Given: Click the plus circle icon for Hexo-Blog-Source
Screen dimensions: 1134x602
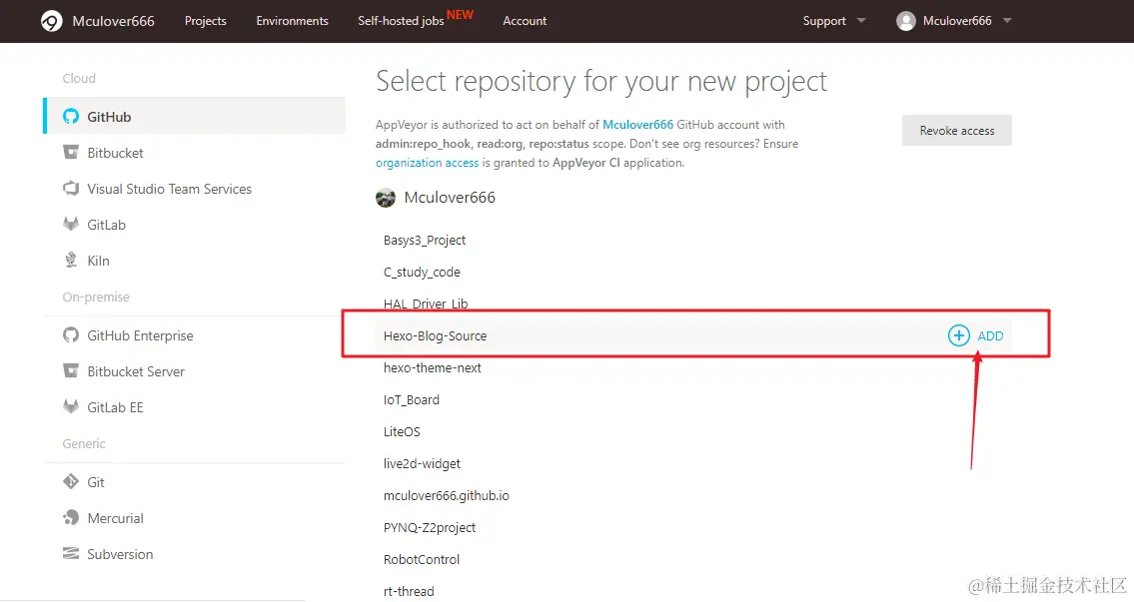Looking at the screenshot, I should [x=959, y=335].
